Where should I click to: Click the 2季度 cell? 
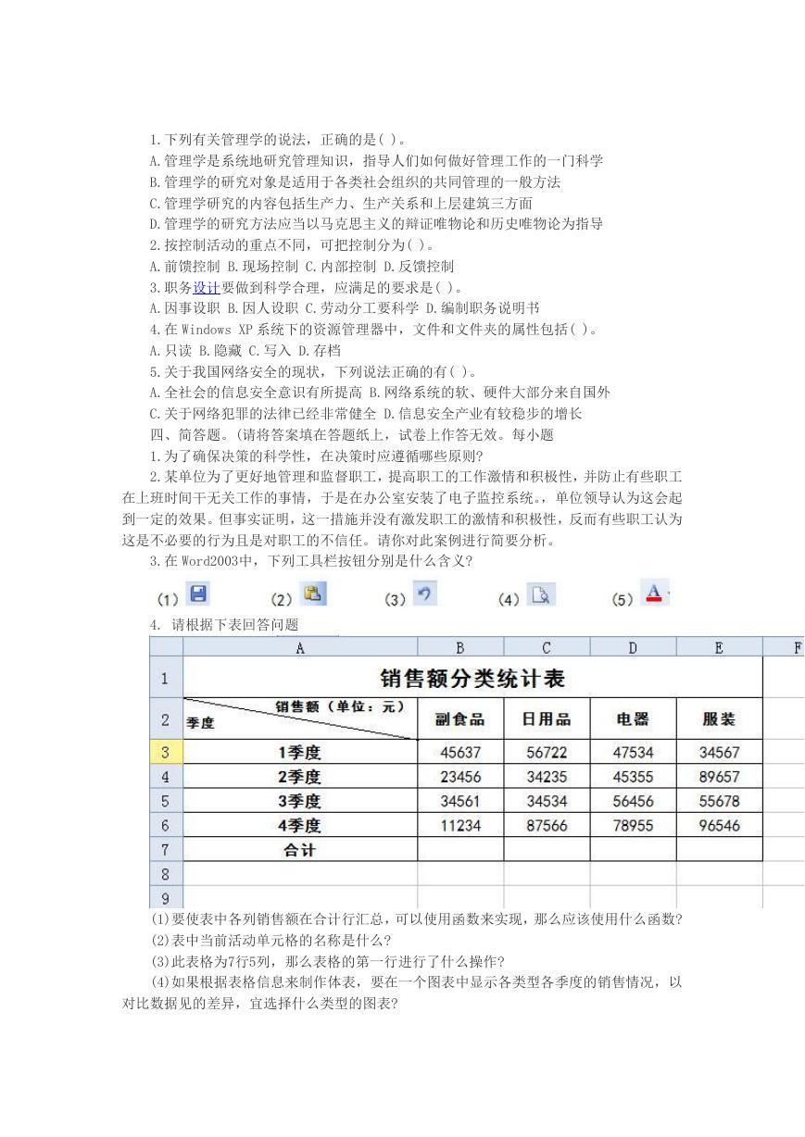[300, 777]
